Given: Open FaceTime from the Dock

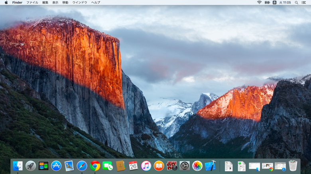Looking at the screenshot, I should tap(108, 166).
